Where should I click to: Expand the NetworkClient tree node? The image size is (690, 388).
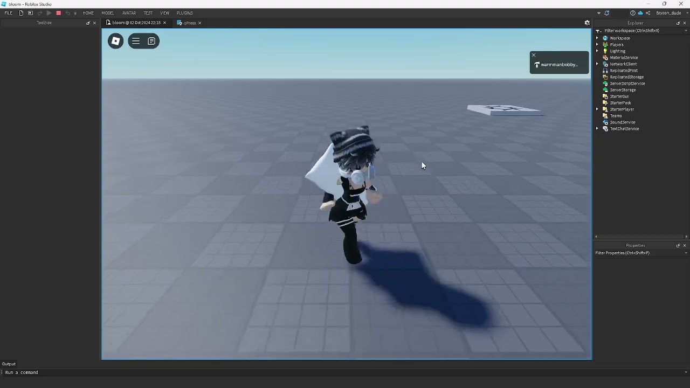pos(597,64)
